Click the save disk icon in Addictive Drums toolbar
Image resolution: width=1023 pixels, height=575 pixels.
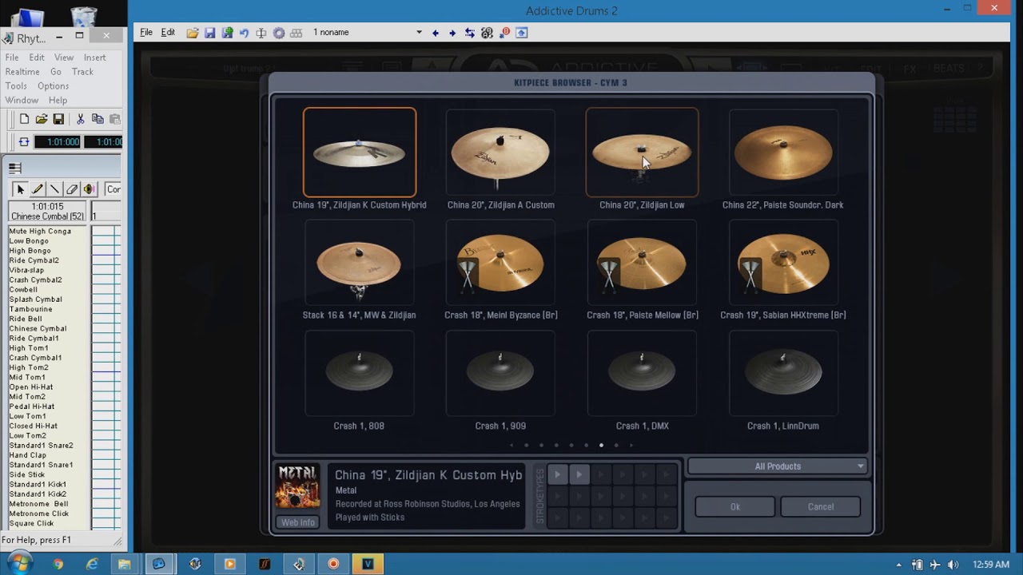[209, 33]
